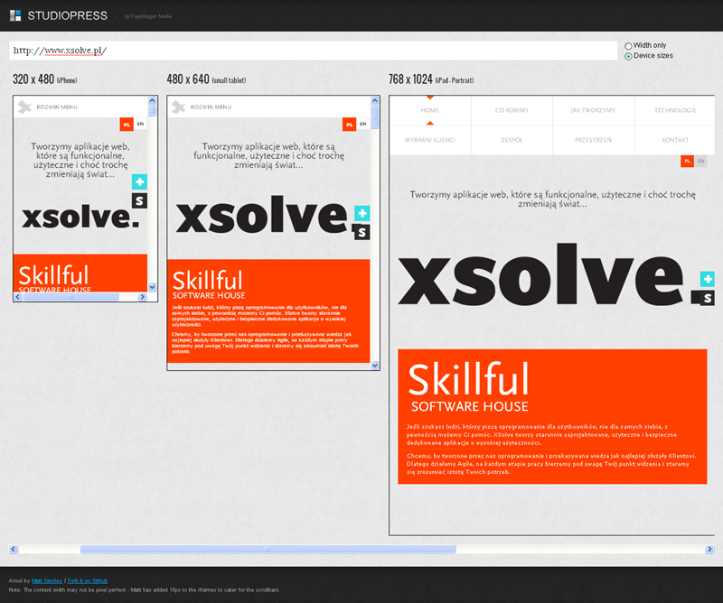The height and width of the screenshot is (603, 723).
Task: Click the X logo in iPhone preview
Action: 25,107
